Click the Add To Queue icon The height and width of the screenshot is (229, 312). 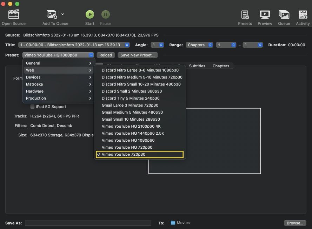(x=52, y=14)
